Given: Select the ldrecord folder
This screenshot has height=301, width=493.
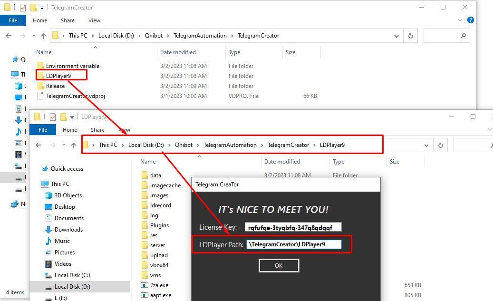Looking at the screenshot, I should 160,205.
